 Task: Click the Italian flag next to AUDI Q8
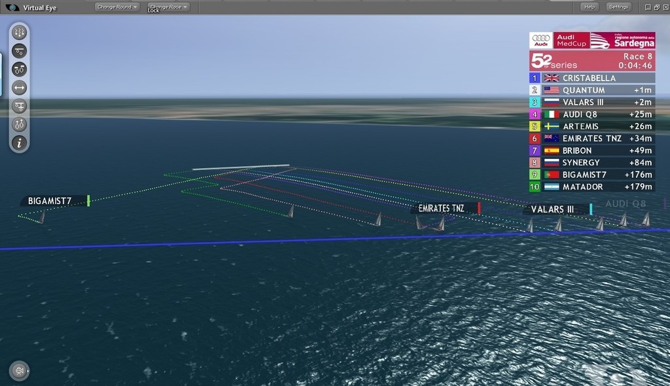tap(552, 114)
